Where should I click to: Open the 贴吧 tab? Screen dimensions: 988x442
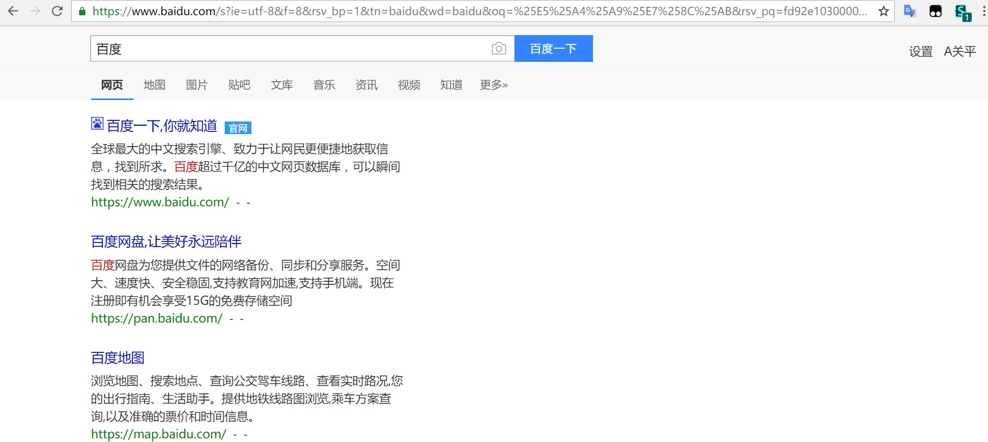point(239,85)
